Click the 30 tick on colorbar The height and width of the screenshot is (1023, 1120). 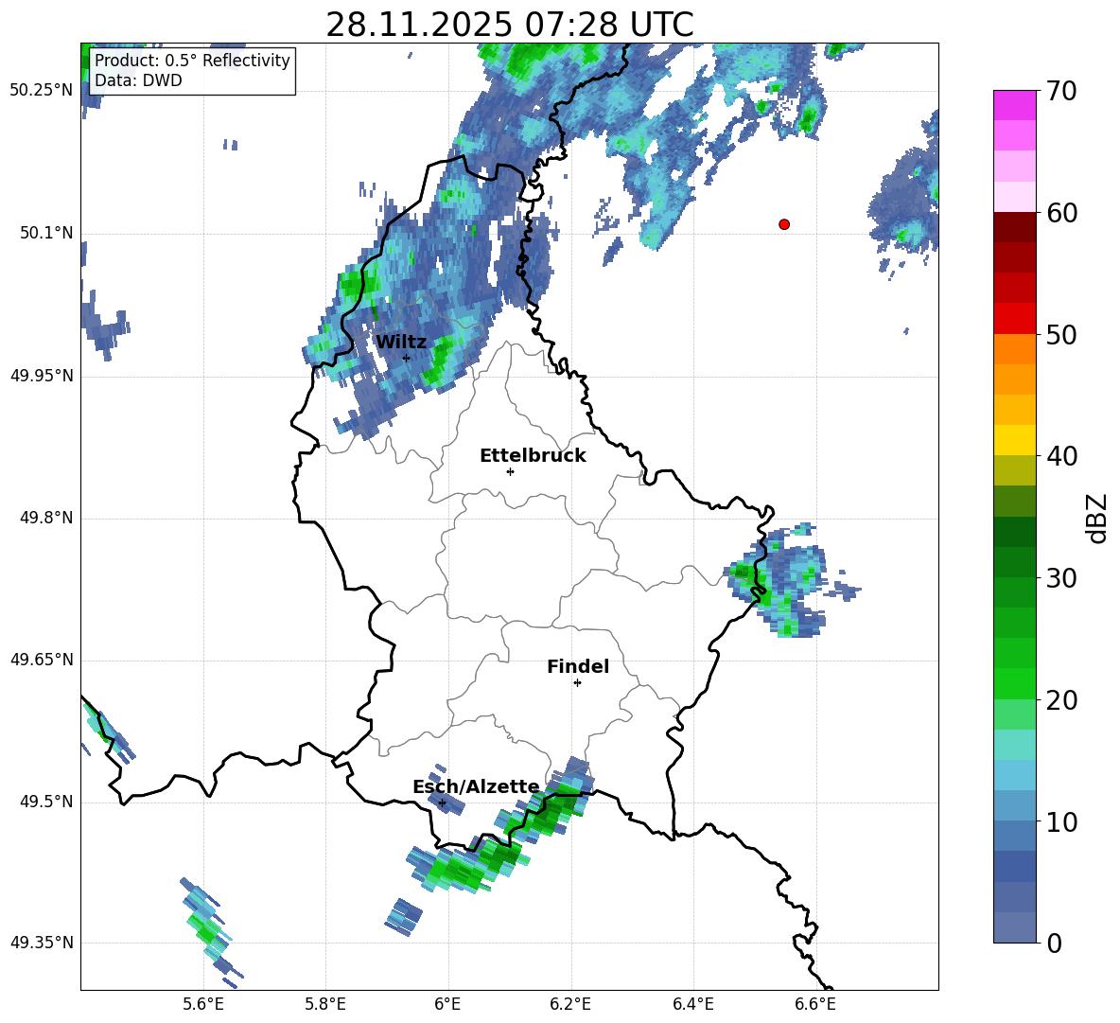(1060, 578)
